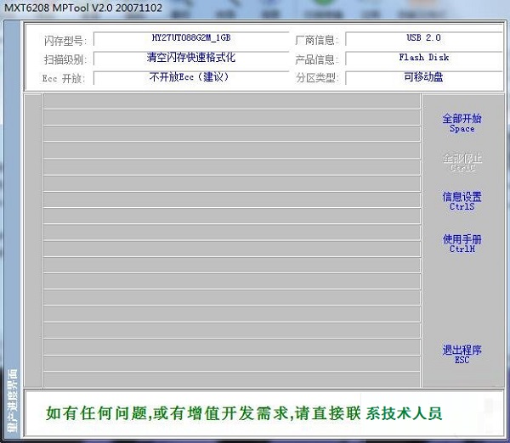
Task: Click the 产品信息 label
Action: [x=317, y=59]
